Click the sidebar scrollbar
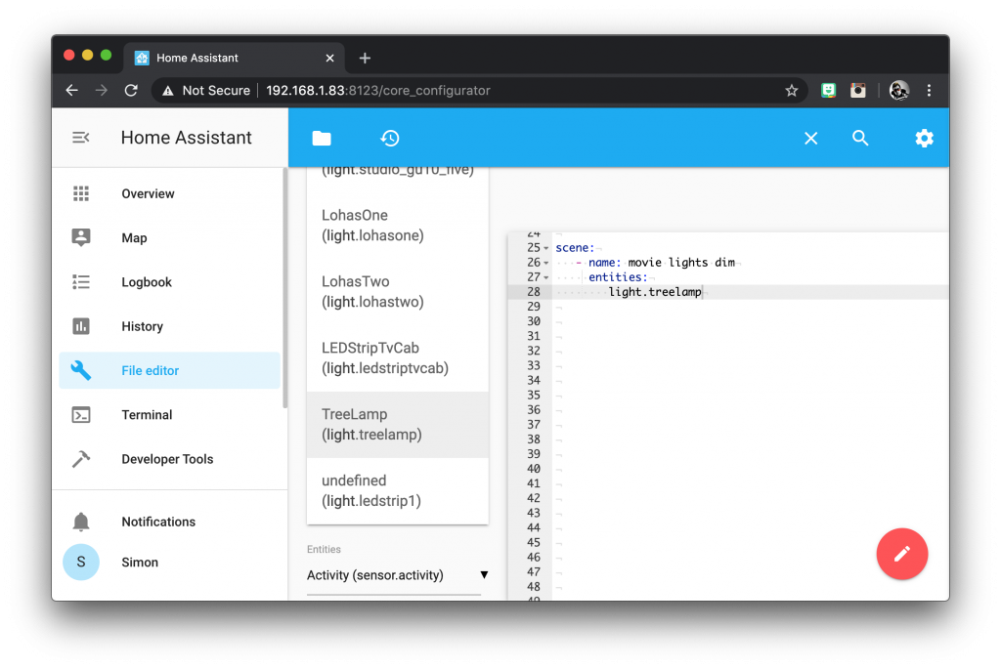The height and width of the screenshot is (669, 1001). coord(284,287)
